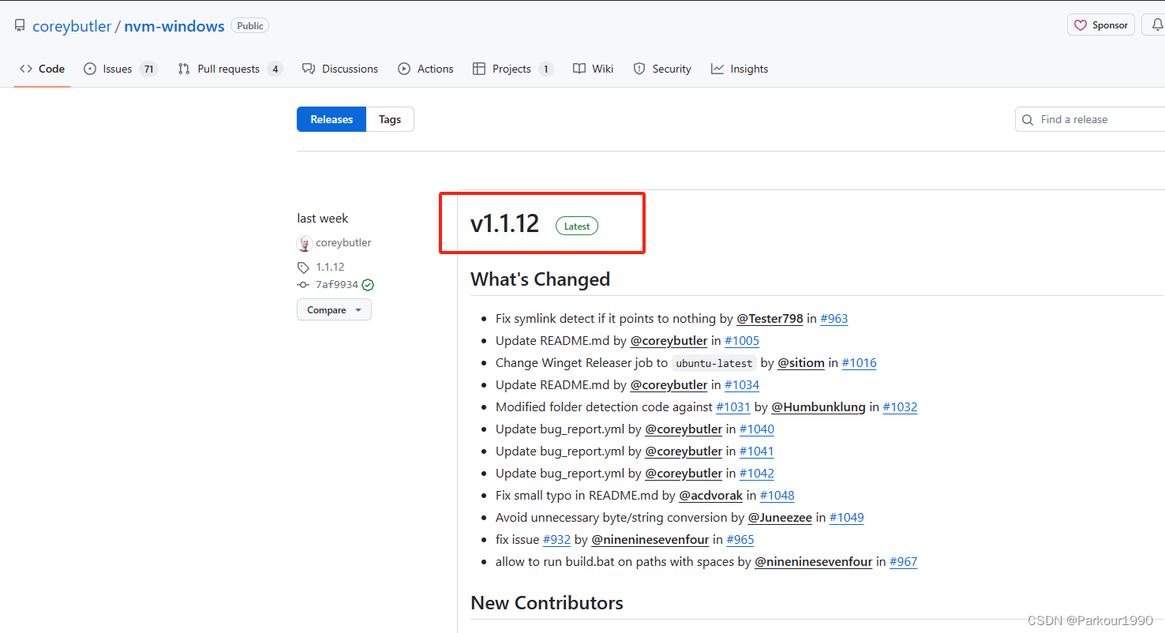Screen dimensions: 1165x633
Task: Open the Security tab
Action: [662, 69]
